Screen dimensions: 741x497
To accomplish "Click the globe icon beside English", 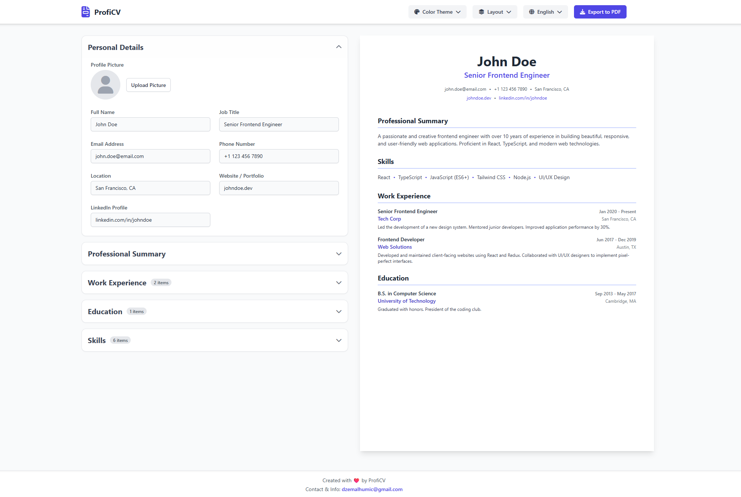I will pos(531,12).
